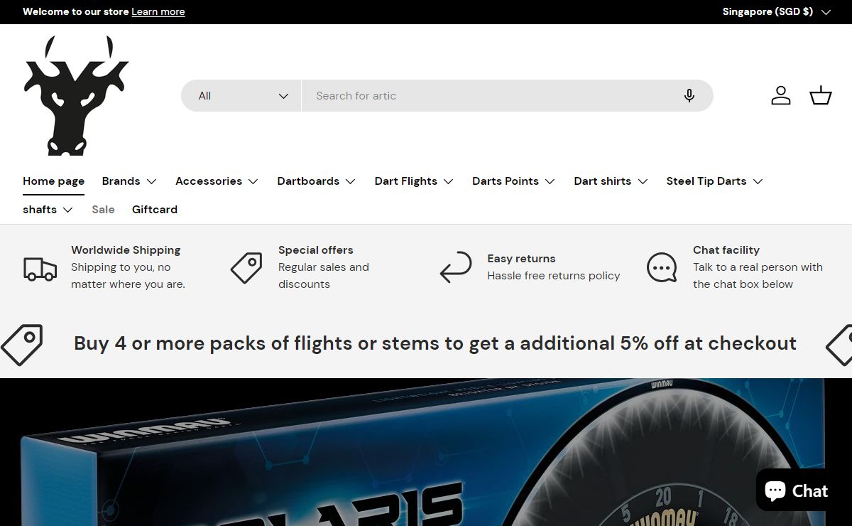Click the Chat facility speech bubble icon
This screenshot has width=852, height=526.
click(662, 268)
